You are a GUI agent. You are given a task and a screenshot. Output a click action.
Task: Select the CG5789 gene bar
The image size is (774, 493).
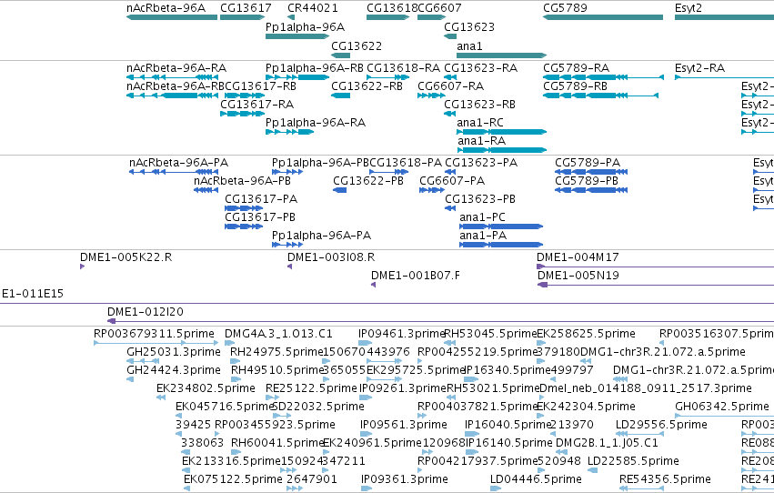[603, 17]
